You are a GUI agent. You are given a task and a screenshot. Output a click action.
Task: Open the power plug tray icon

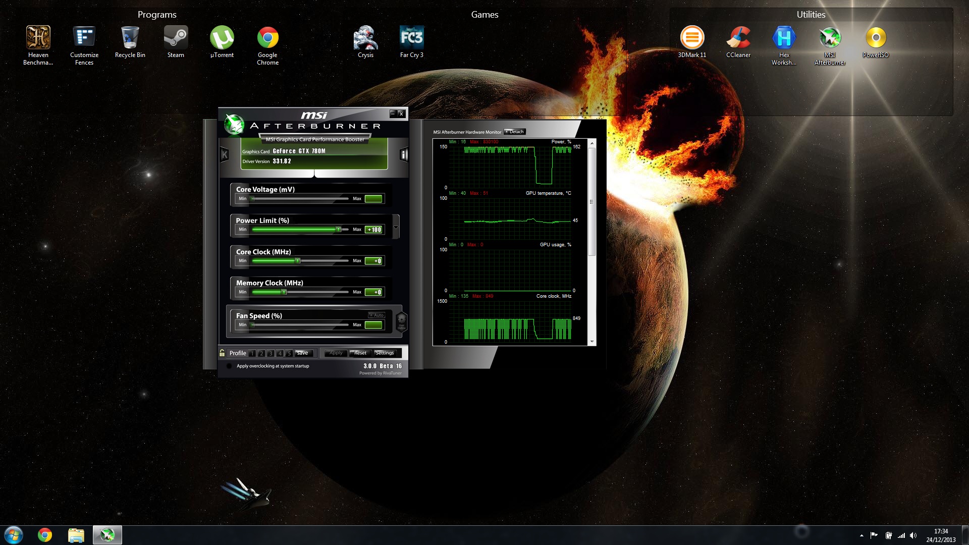coord(888,535)
